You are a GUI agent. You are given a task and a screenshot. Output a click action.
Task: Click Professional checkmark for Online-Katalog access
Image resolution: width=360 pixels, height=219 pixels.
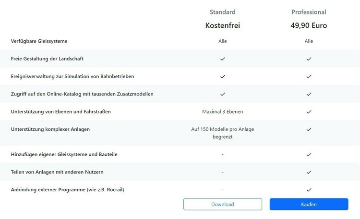309,94
